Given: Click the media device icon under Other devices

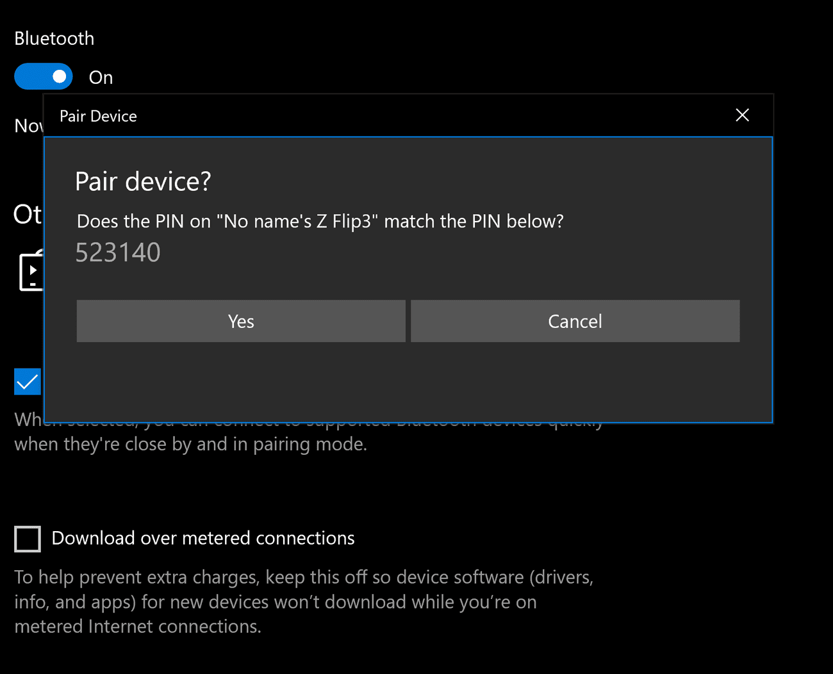Looking at the screenshot, I should (x=29, y=270).
